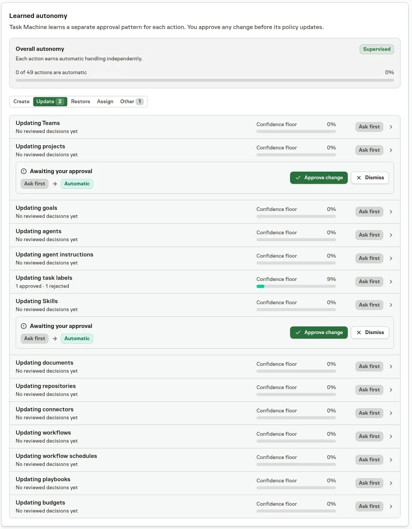Click the 'Updating workflow schedules' title

56,456
